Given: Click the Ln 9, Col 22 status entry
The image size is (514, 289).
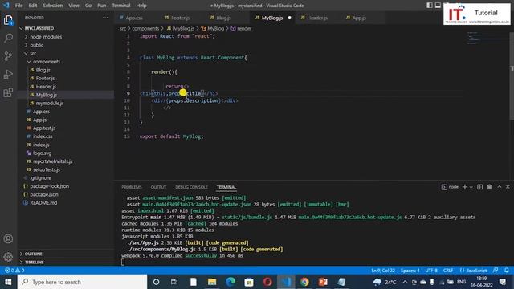Looking at the screenshot, I should click(x=383, y=271).
